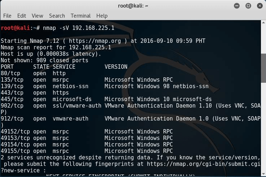
Task: Close the root@kali terminal window
Action: point(259,6)
